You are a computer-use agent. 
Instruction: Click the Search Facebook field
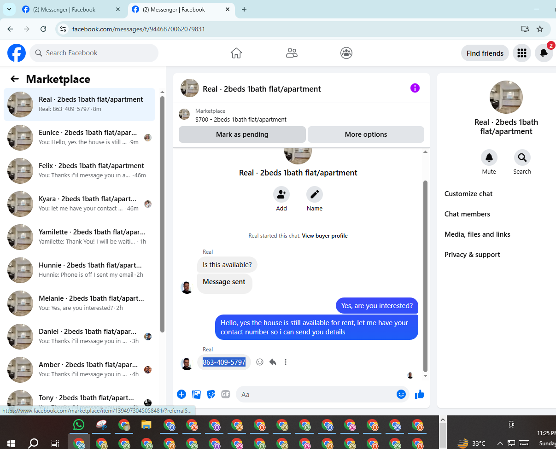click(x=94, y=53)
